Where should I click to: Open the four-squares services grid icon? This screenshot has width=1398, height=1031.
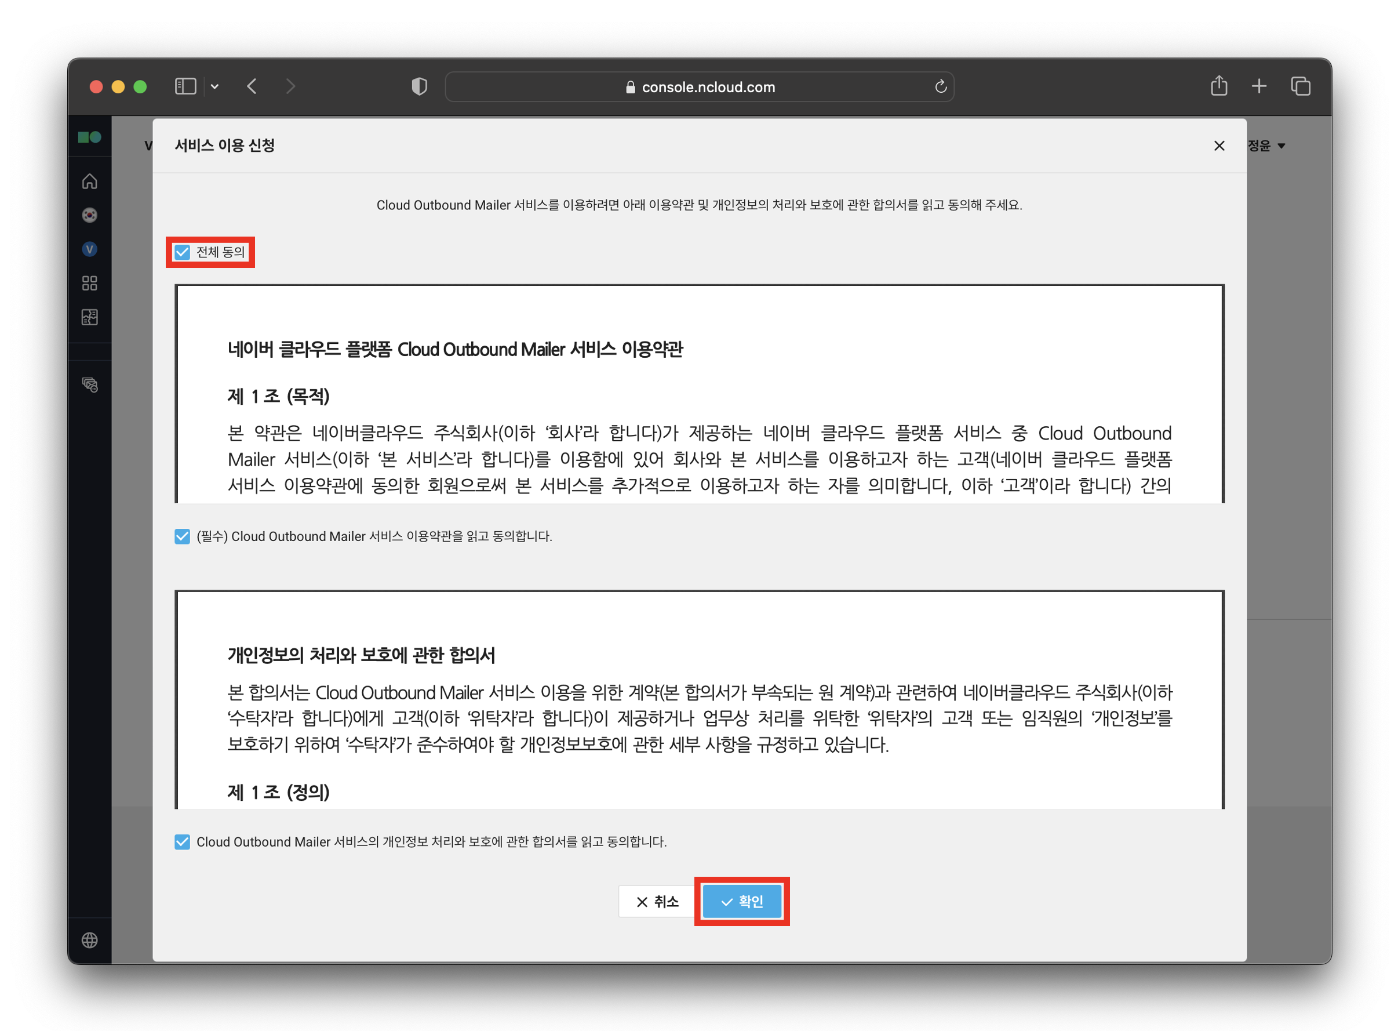click(x=90, y=284)
